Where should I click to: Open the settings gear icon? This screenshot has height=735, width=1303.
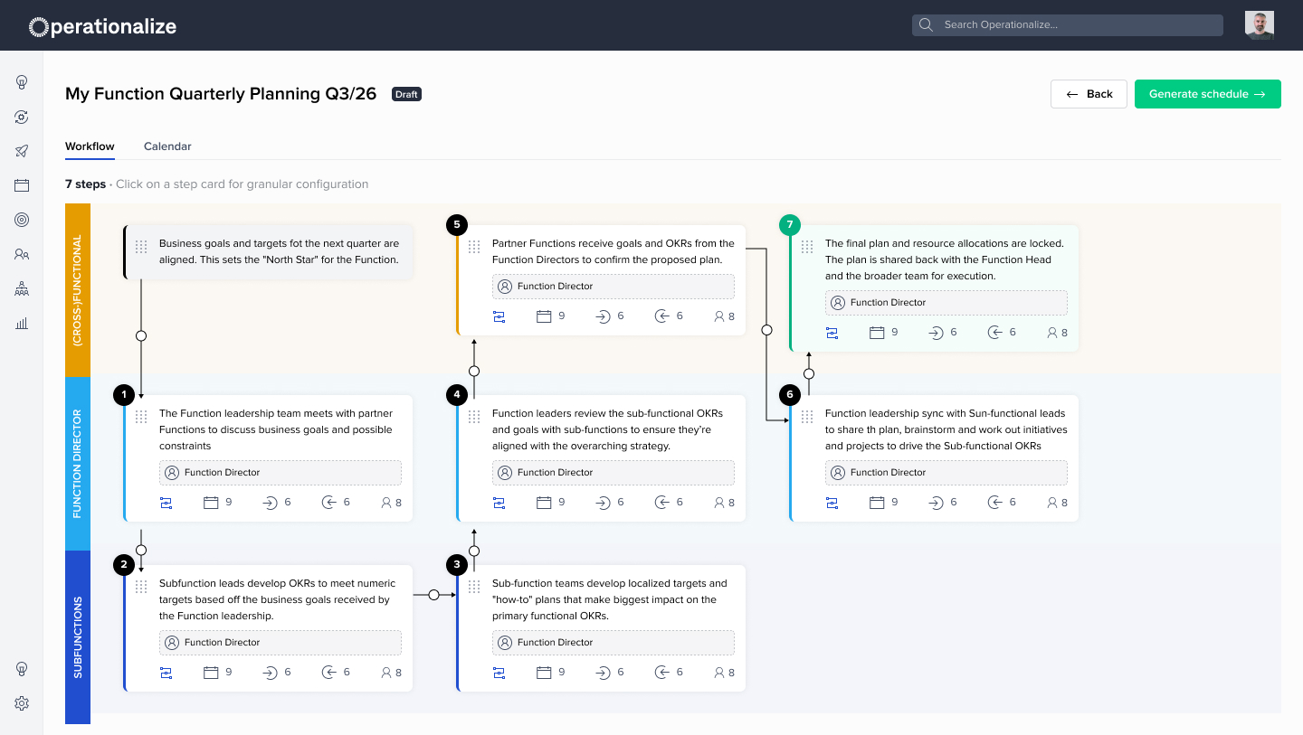coord(22,703)
